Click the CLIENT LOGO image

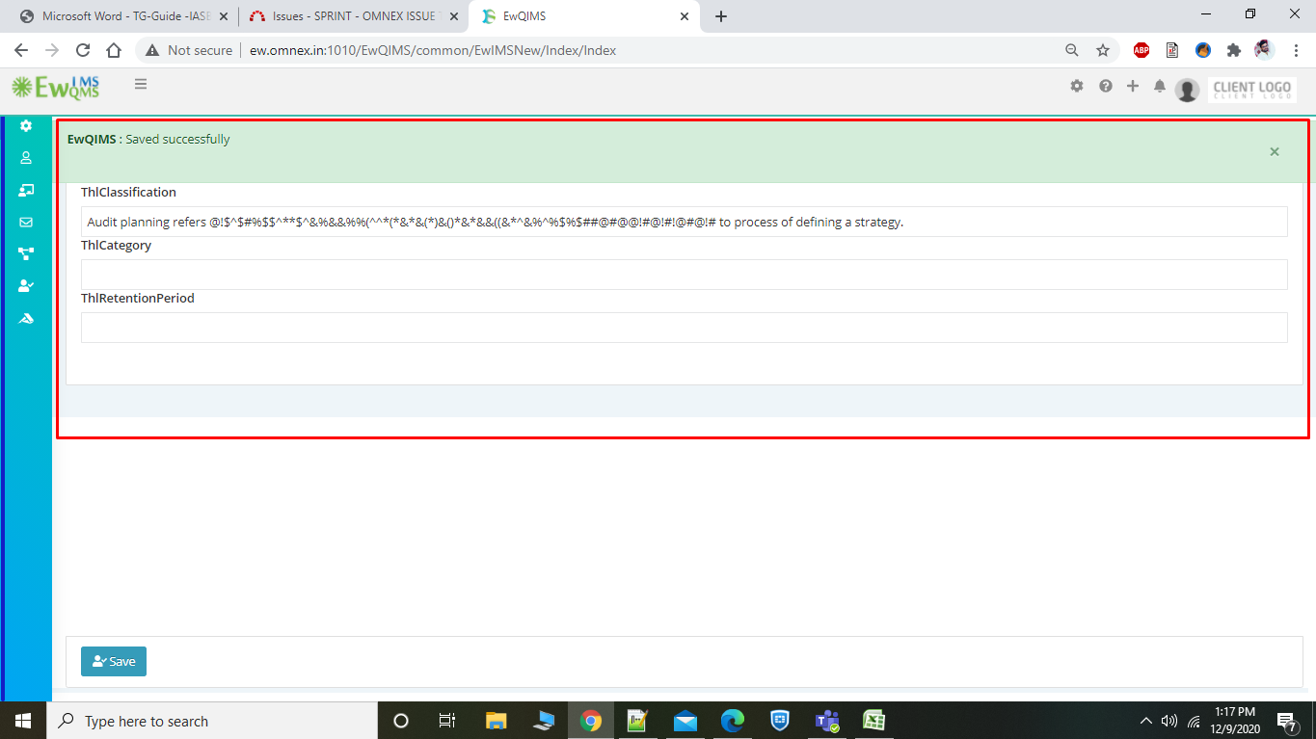[x=1252, y=91]
